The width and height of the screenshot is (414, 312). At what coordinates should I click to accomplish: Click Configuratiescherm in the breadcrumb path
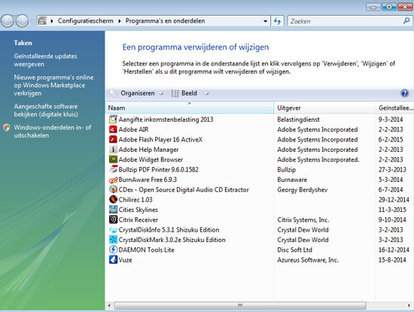pyautogui.click(x=85, y=21)
